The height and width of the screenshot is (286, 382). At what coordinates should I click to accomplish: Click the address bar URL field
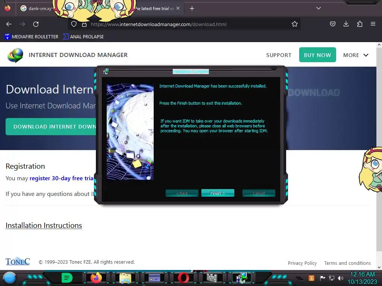tap(185, 24)
